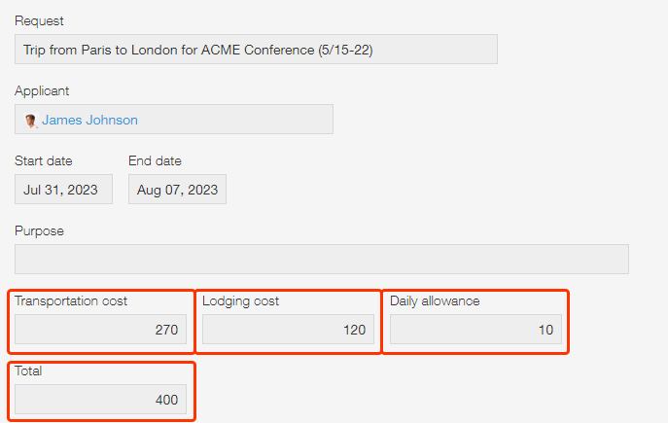Click the empty Purpose field
The height and width of the screenshot is (423, 668).
click(321, 259)
